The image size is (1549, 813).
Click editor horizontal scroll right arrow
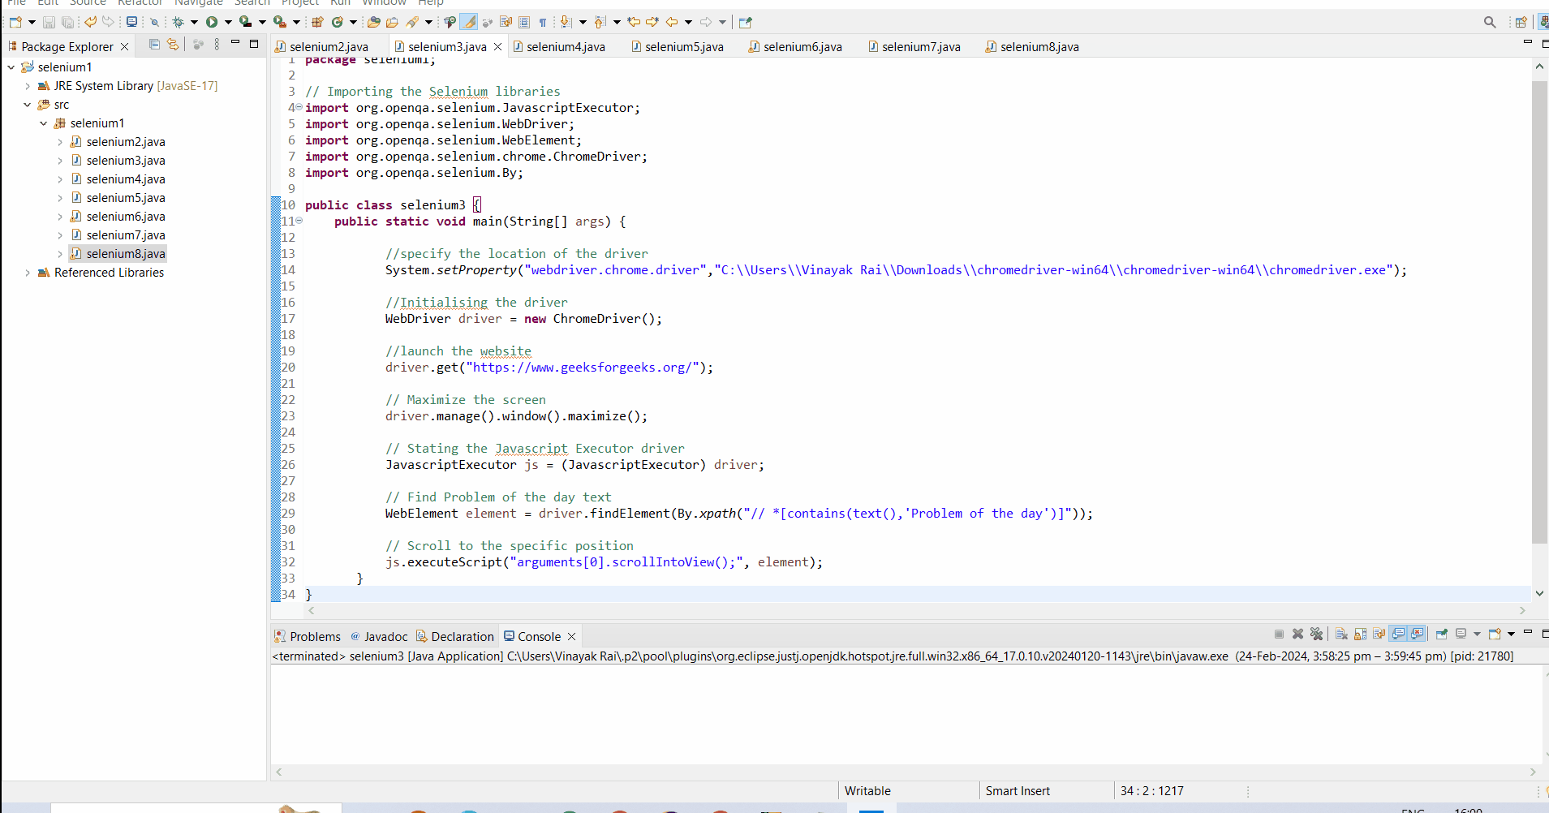click(1522, 610)
